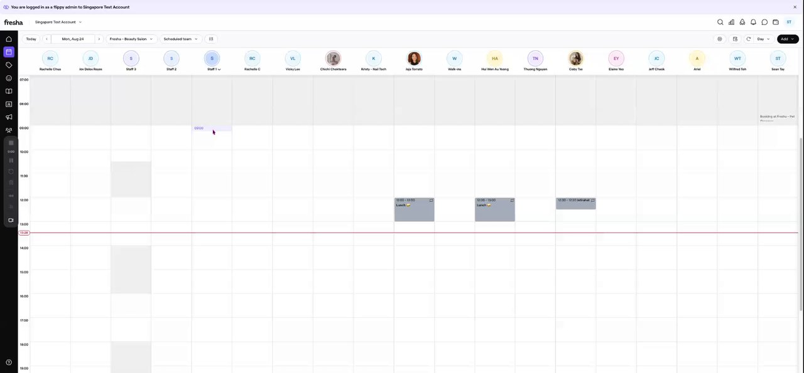
Task: Refresh the calendar view
Action: (748, 39)
